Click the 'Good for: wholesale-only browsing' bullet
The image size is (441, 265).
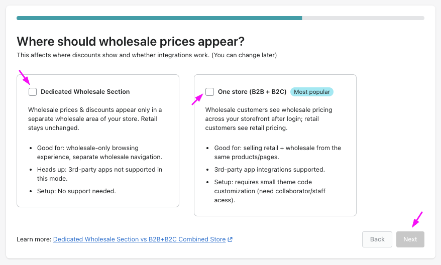tap(99, 152)
